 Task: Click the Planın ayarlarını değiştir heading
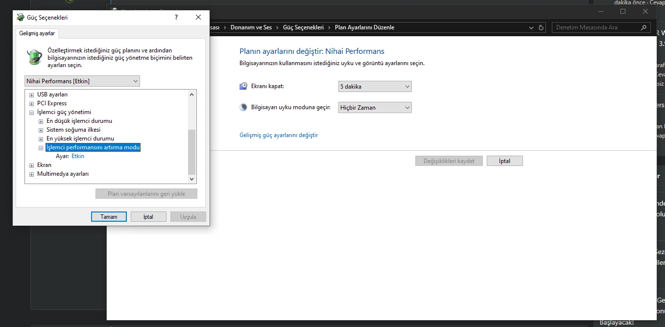point(312,51)
